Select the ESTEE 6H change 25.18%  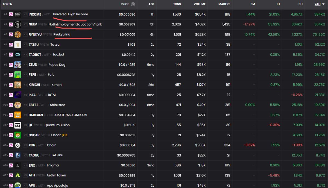coord(297,105)
